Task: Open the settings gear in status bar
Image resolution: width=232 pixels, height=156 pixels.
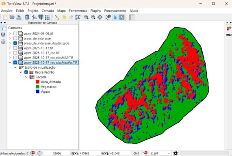Action: [x=176, y=153]
